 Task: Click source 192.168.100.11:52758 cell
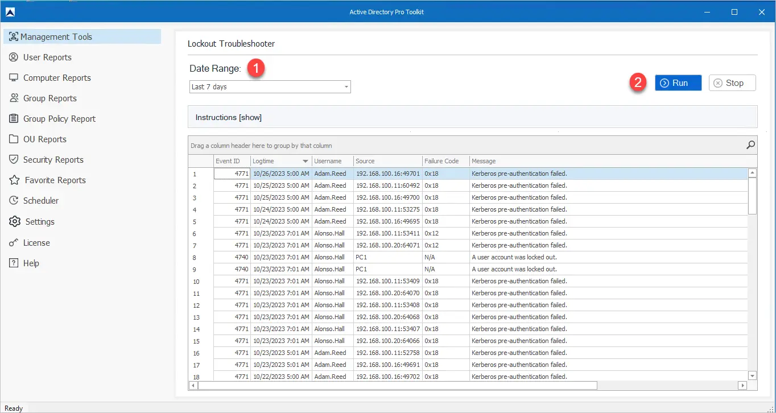pos(387,353)
